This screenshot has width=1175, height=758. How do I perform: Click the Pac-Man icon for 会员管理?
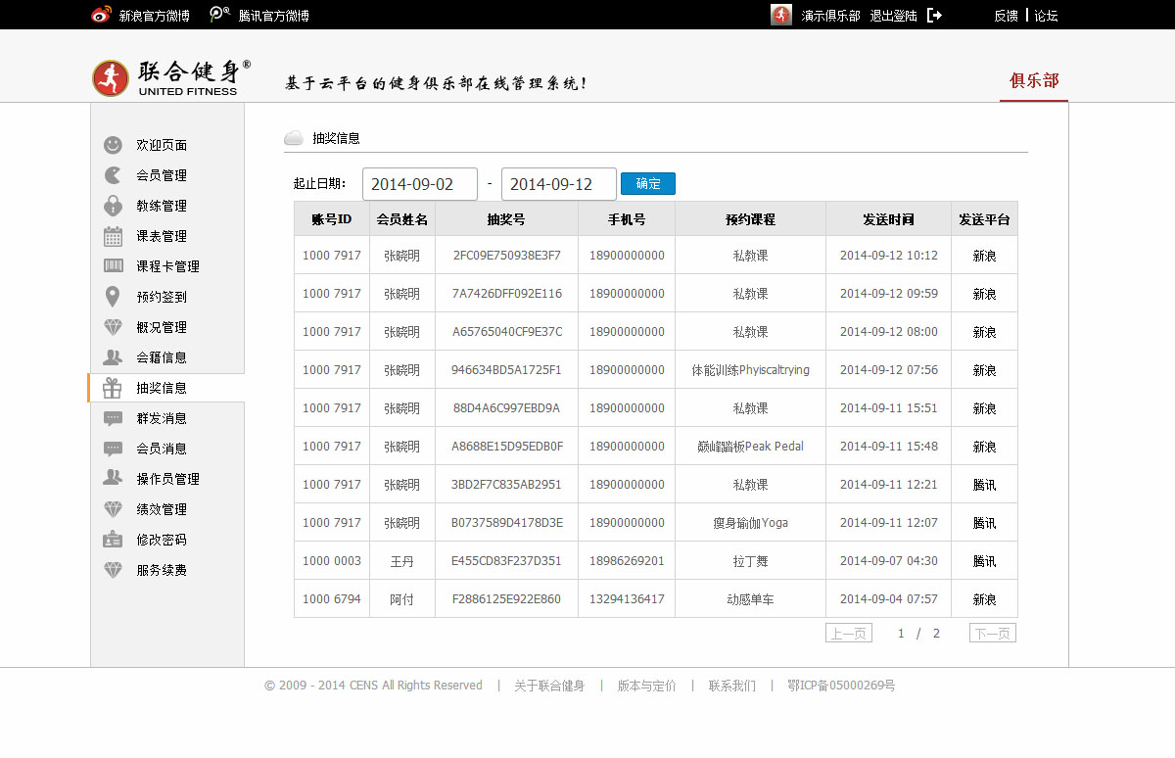113,175
